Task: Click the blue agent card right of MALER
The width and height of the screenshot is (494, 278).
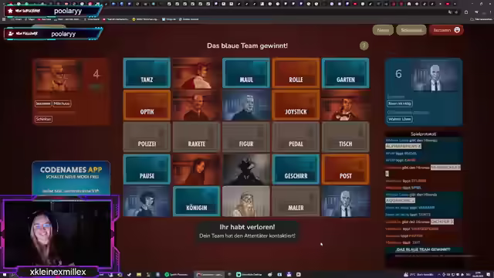Action: click(x=346, y=201)
